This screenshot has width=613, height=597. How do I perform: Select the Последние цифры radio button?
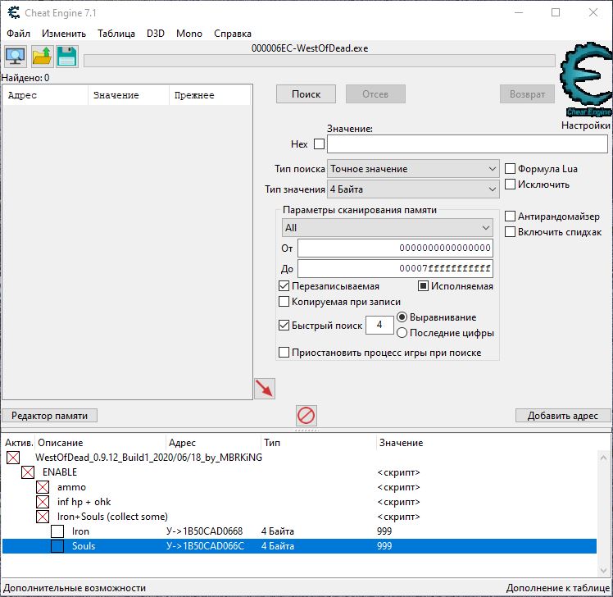402,333
